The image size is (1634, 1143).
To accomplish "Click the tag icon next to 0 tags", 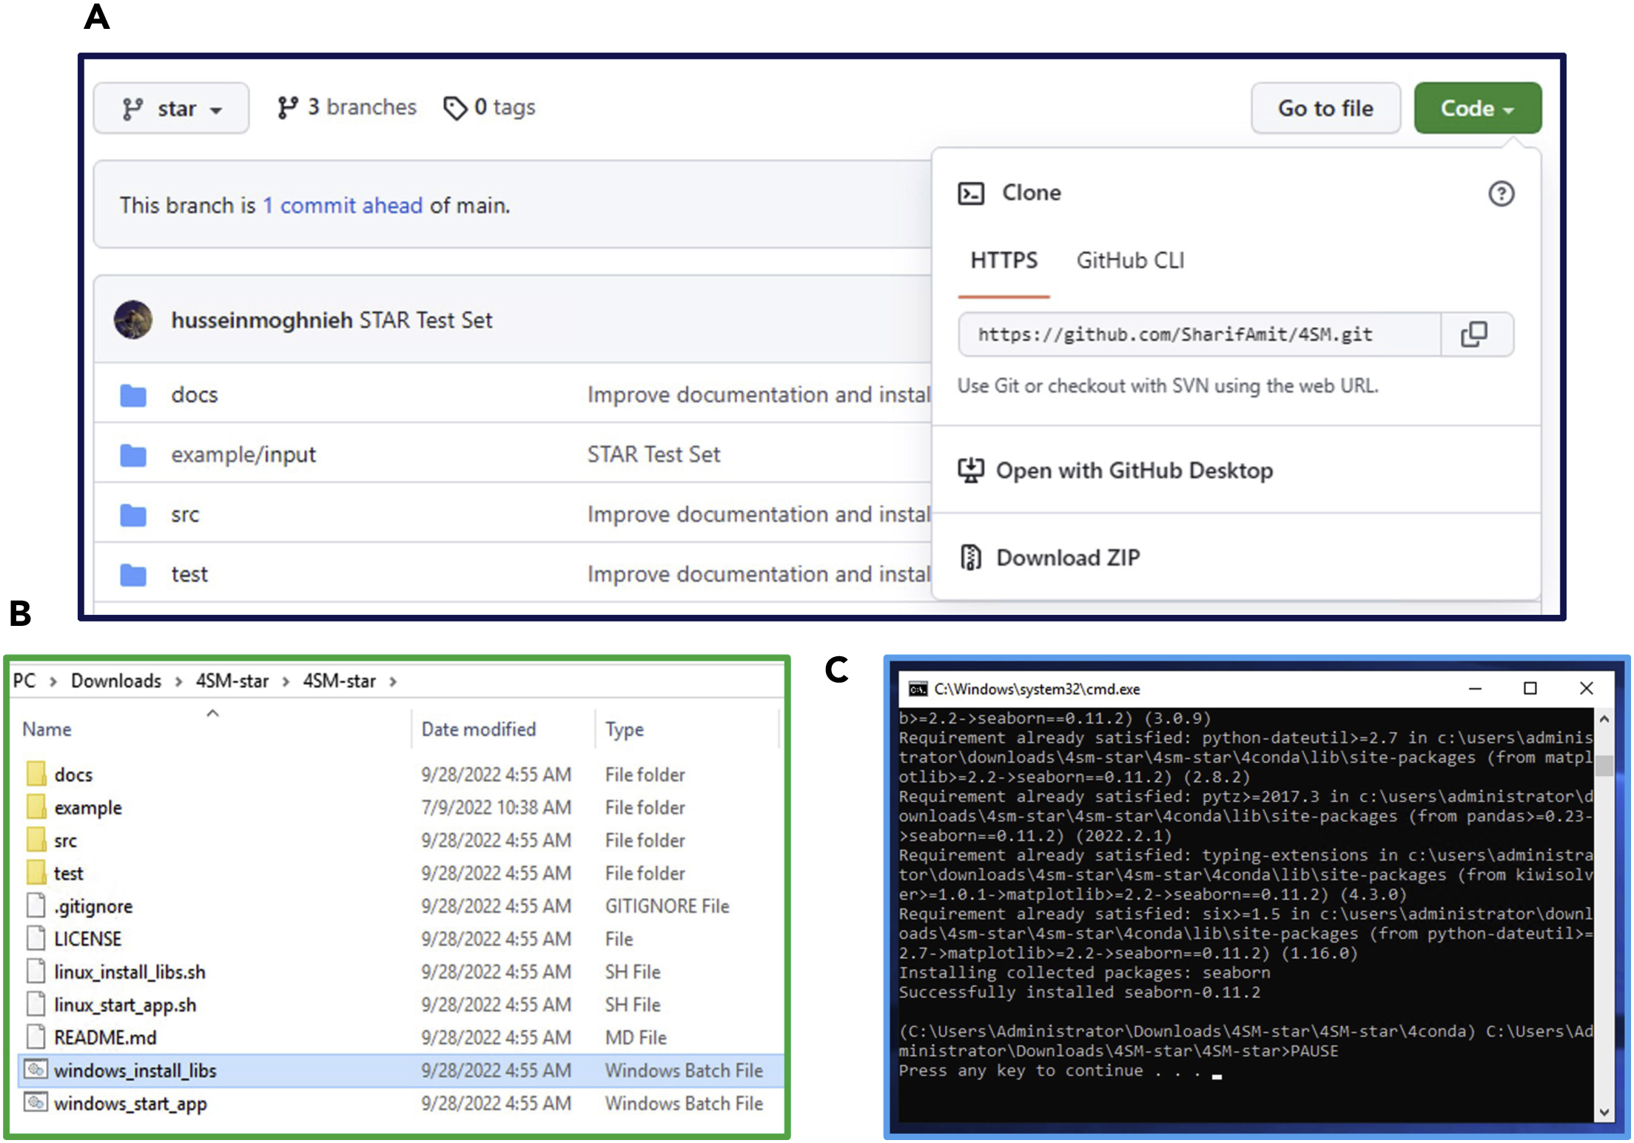I will [455, 108].
